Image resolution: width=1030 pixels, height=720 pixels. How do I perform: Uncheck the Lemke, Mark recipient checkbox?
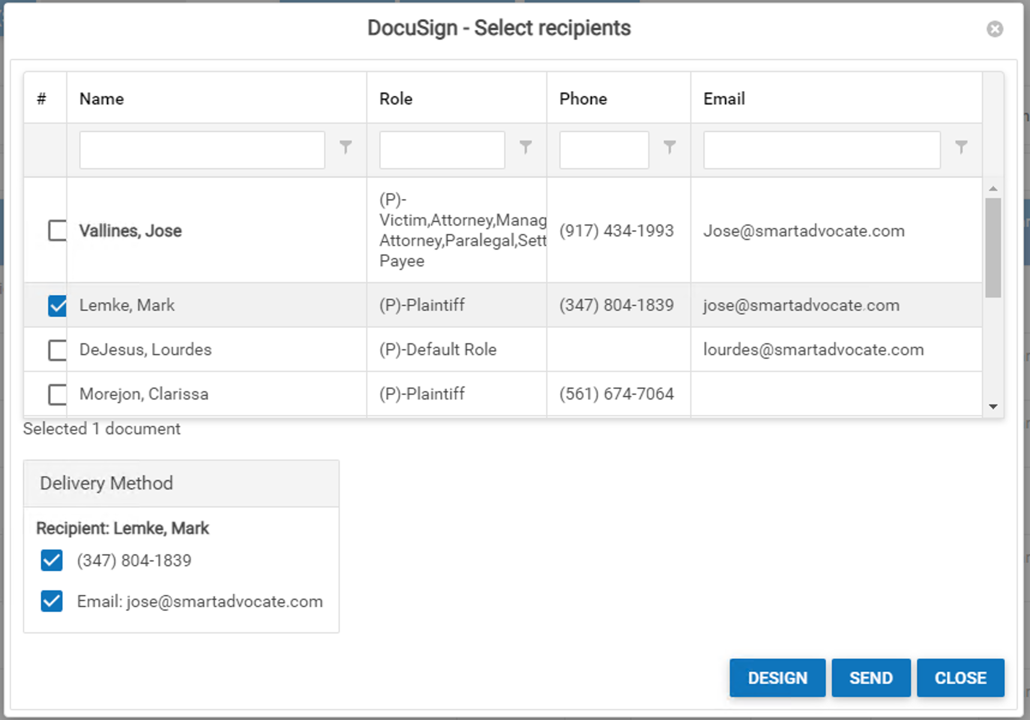coord(58,305)
